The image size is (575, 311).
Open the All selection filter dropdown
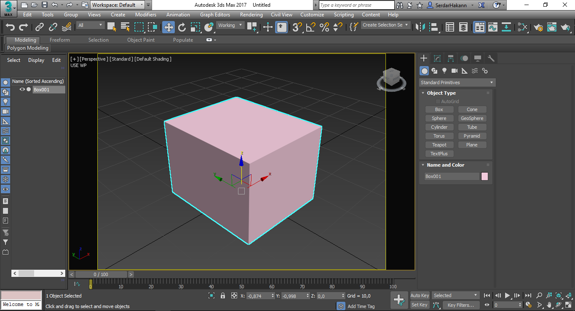[90, 25]
